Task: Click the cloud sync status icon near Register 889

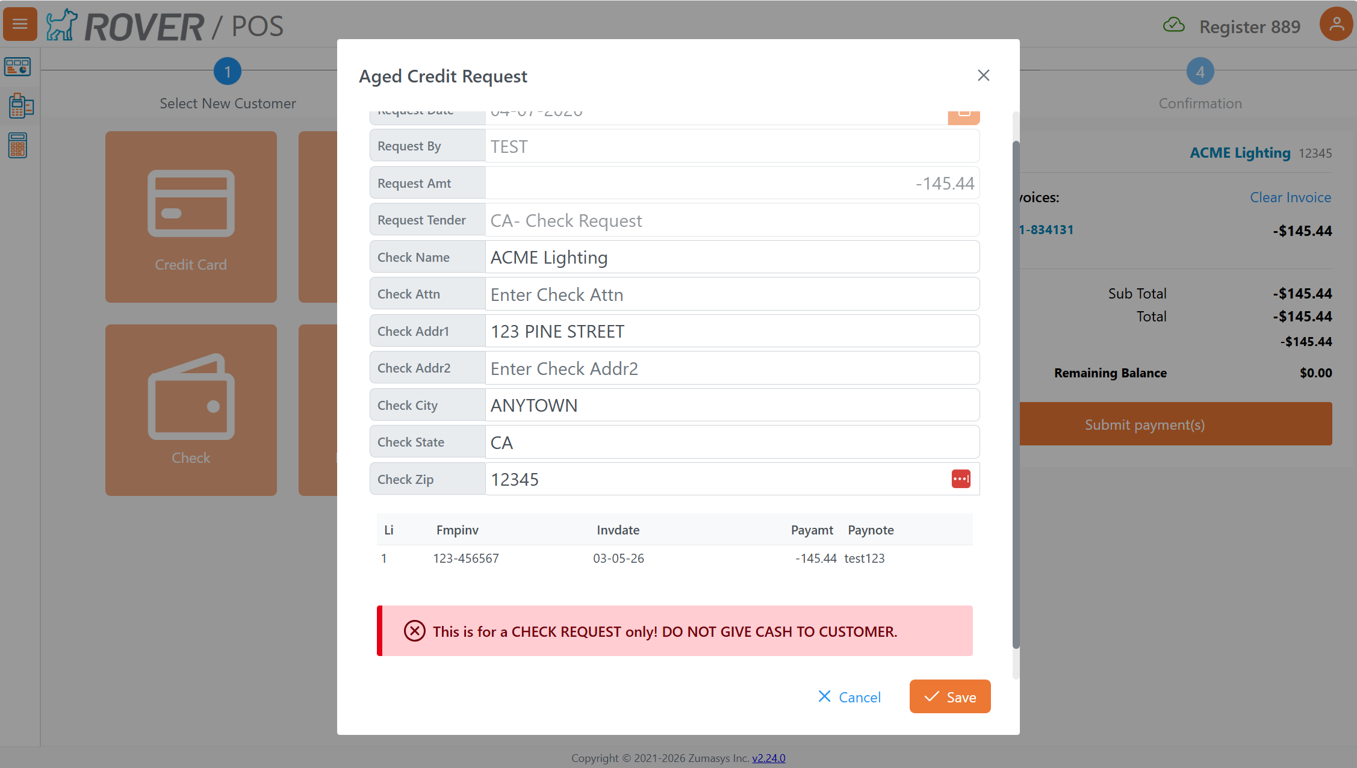Action: tap(1173, 25)
